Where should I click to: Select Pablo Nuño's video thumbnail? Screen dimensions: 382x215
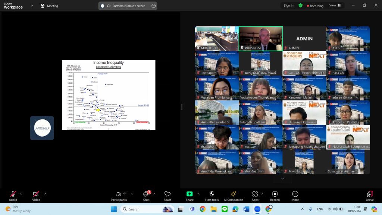click(x=260, y=38)
